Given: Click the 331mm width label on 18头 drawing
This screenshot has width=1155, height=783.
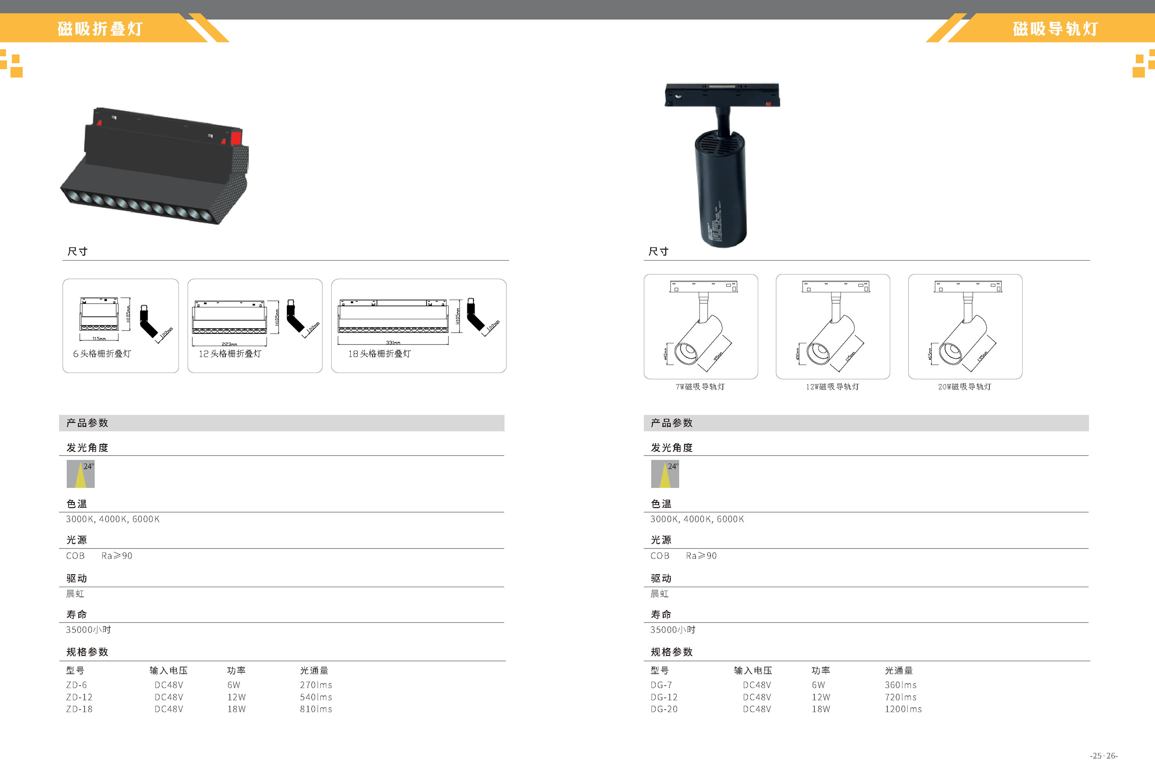Looking at the screenshot, I should pos(393,342).
